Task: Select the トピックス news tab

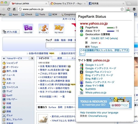Action: coord(44,58)
